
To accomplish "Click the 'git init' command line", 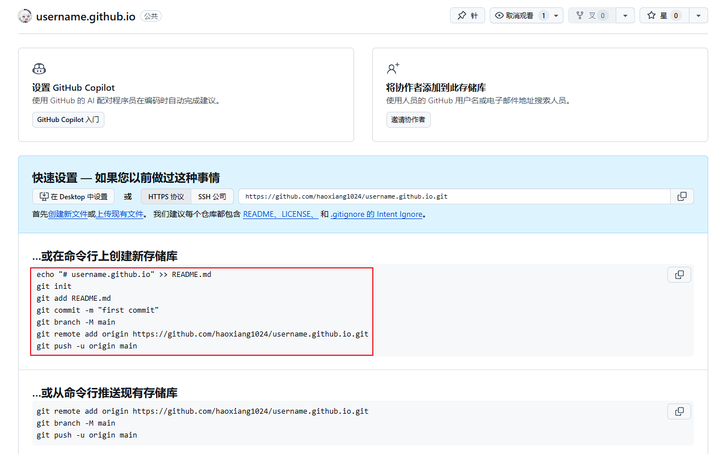I will [x=54, y=287].
